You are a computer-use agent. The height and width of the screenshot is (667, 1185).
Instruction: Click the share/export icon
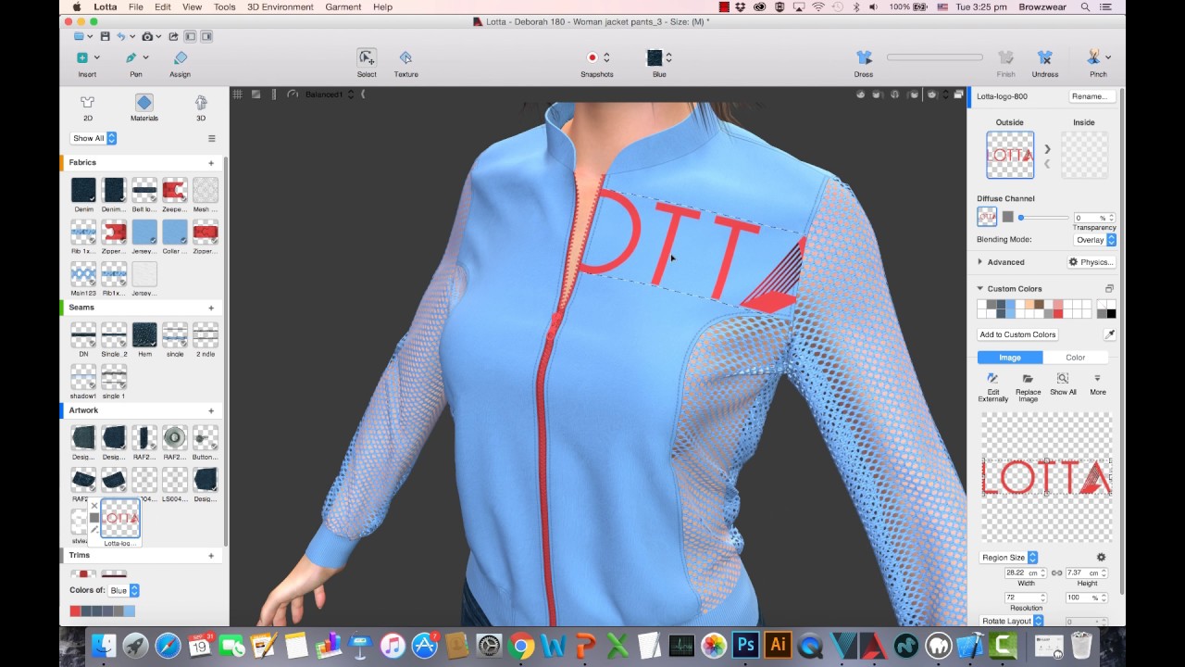pos(173,36)
